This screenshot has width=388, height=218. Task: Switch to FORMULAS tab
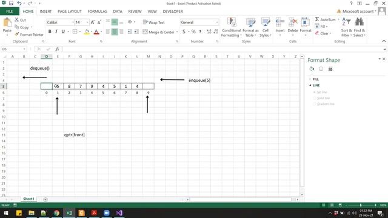[x=97, y=12]
